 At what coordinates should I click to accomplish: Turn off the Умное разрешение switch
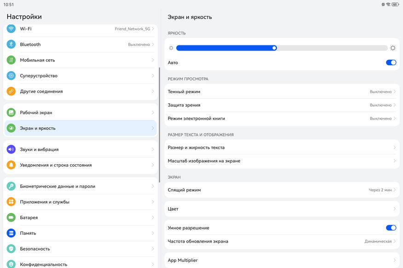(391, 228)
